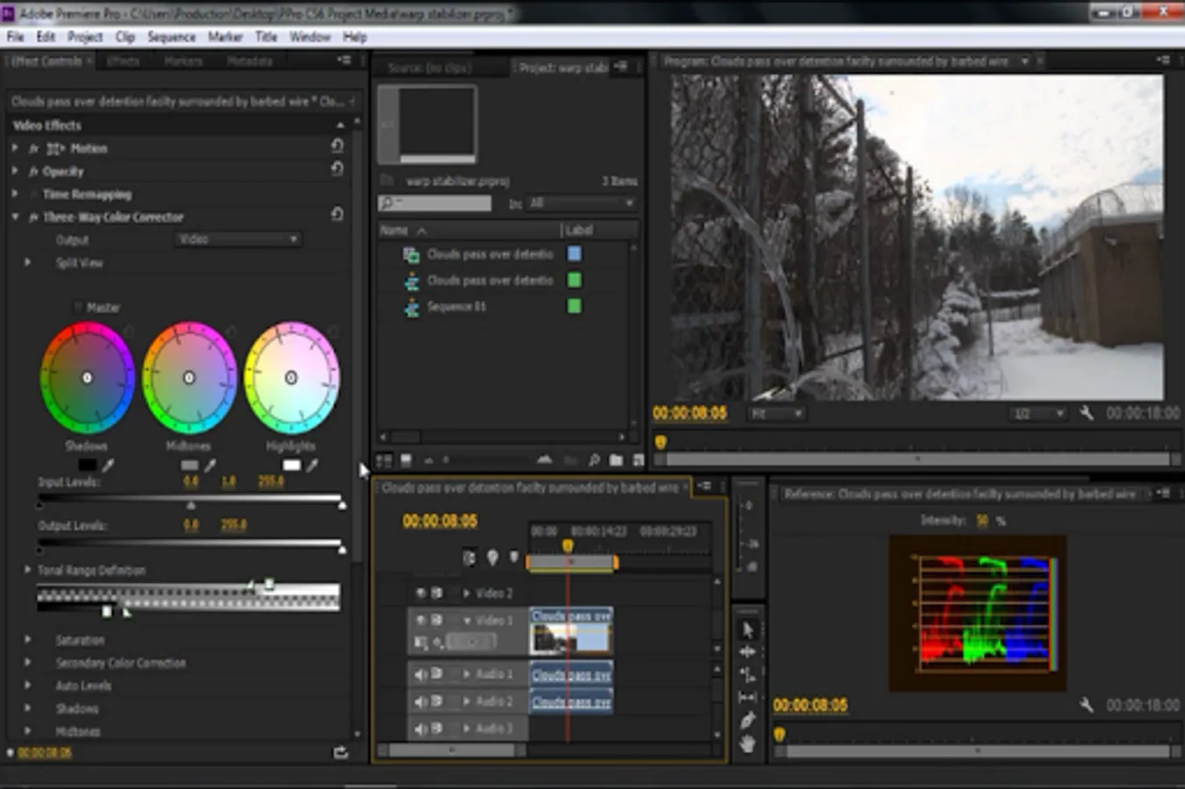Click the New Bin folder icon
This screenshot has width=1185, height=789.
pyautogui.click(x=616, y=459)
